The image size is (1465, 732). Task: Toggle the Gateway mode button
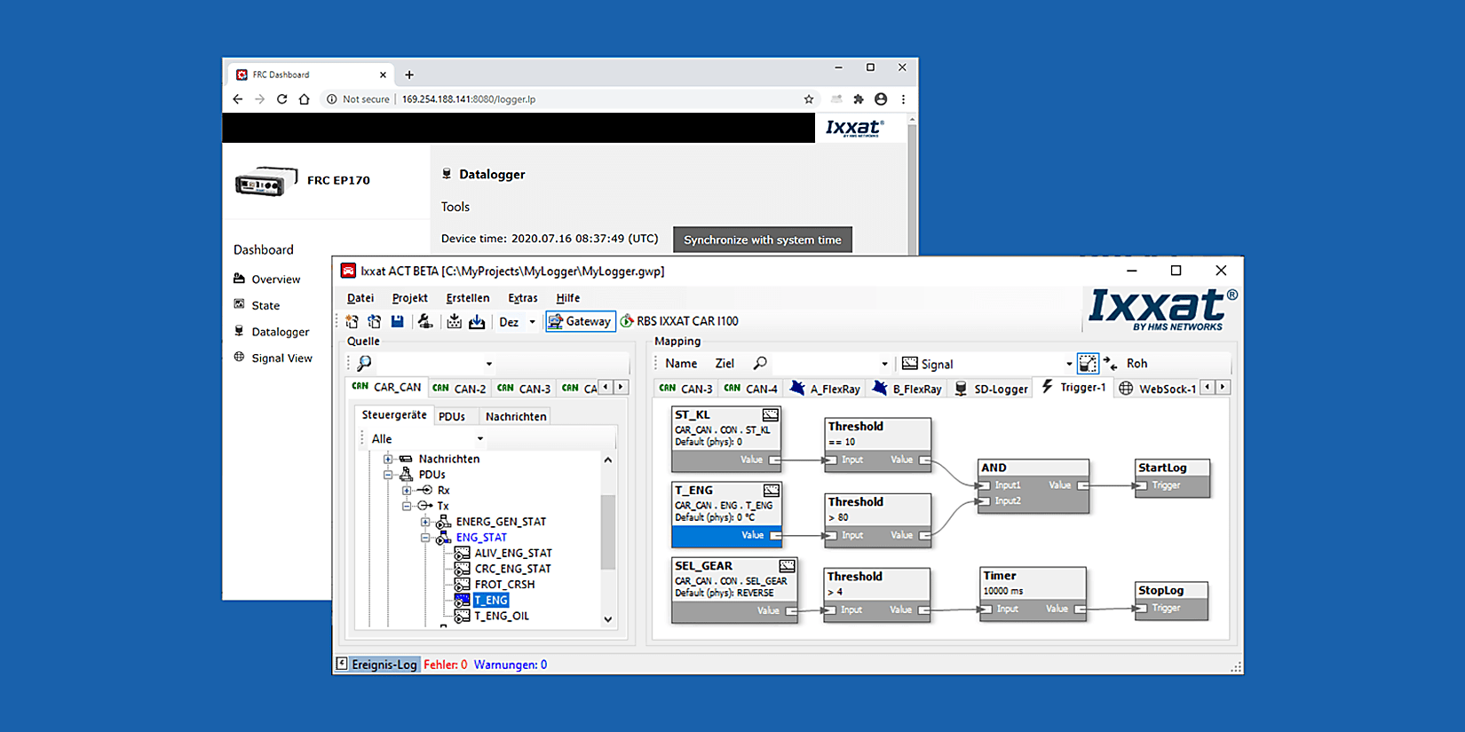tap(580, 321)
